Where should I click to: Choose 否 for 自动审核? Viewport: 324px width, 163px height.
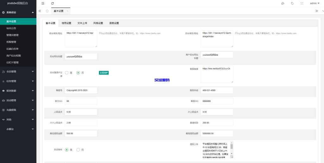(x=78, y=150)
